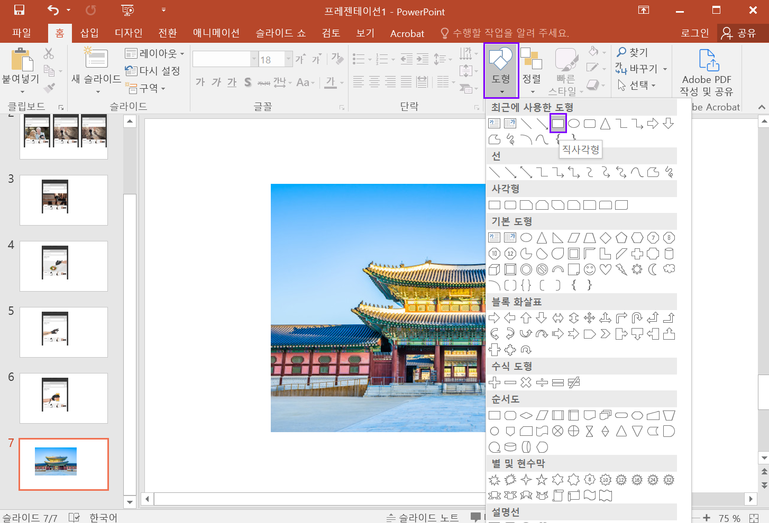Open the Section dropdown
769x523 pixels.
click(x=146, y=88)
